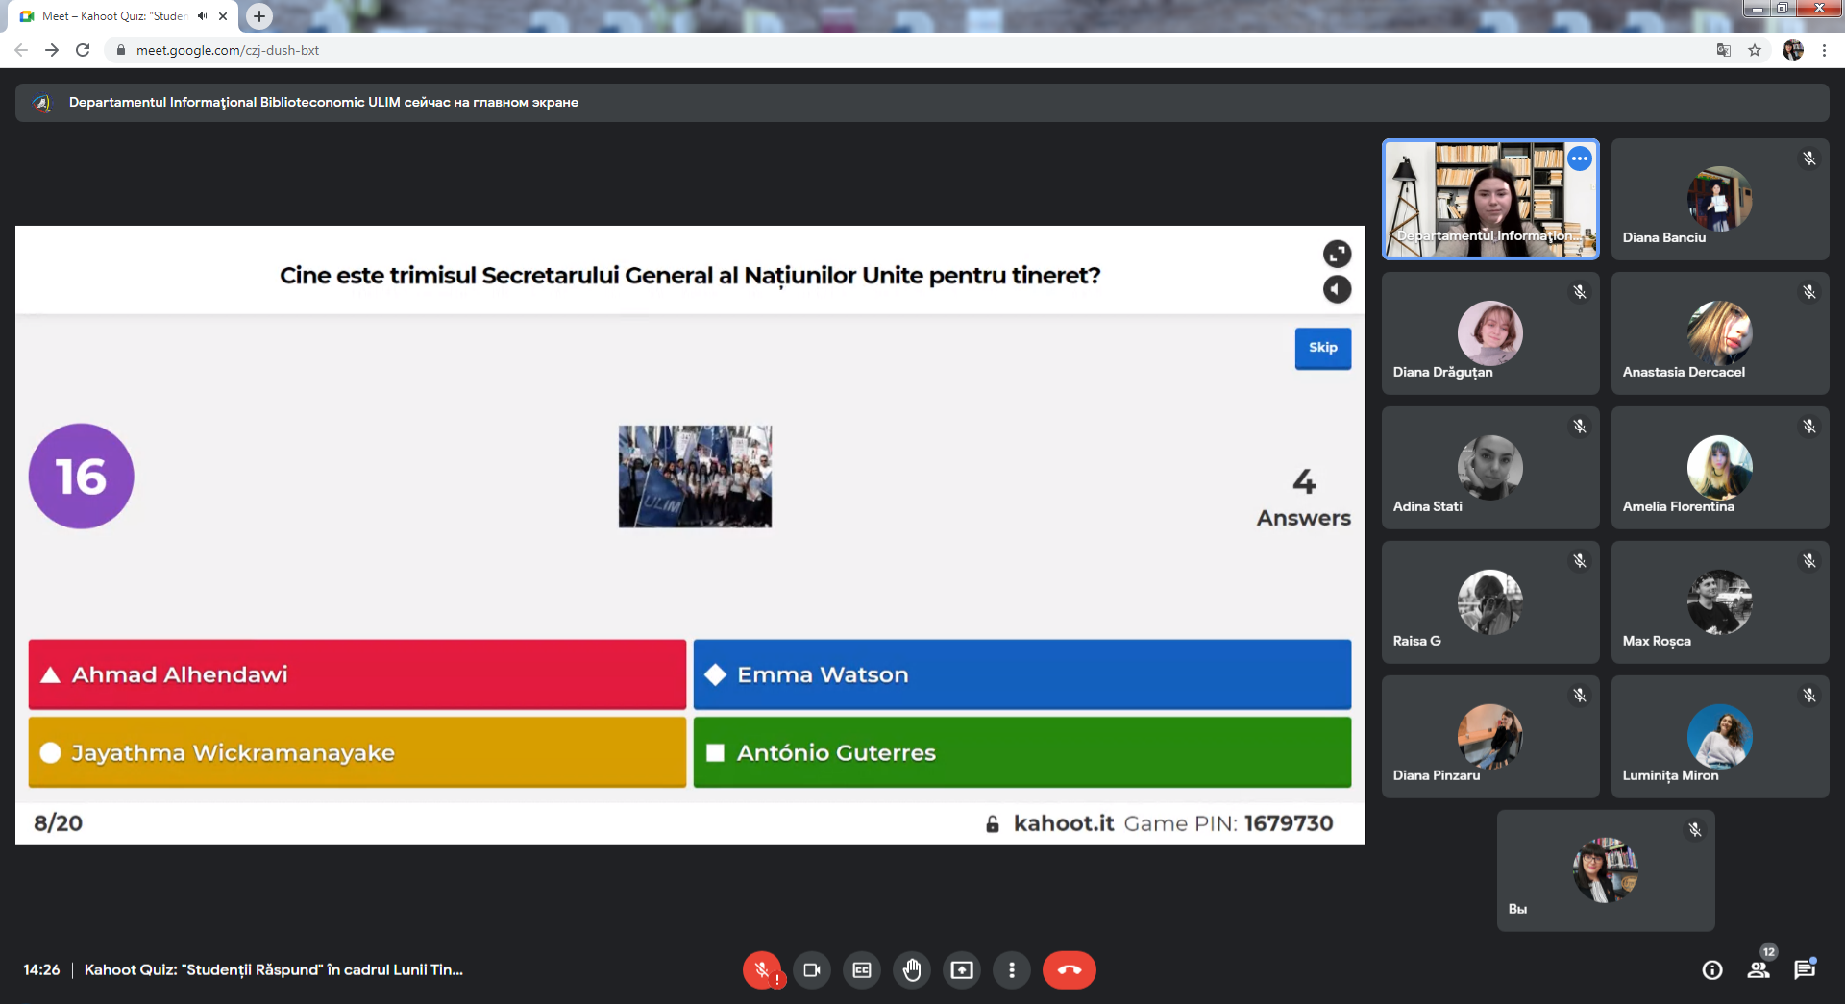Open the chat panel
The width and height of the screenshot is (1845, 1004).
point(1805,970)
